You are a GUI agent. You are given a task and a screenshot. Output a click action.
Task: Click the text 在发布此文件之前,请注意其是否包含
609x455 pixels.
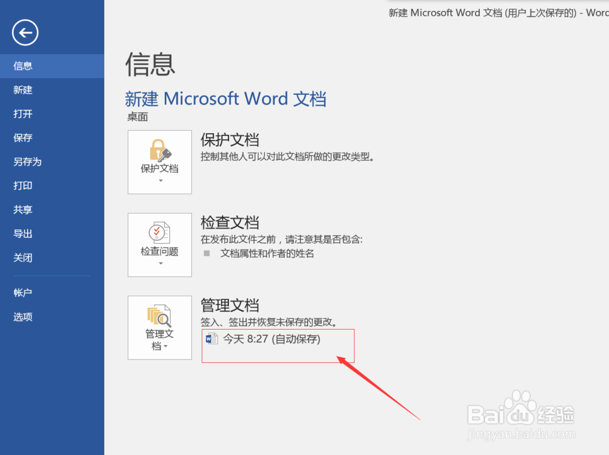(x=281, y=239)
